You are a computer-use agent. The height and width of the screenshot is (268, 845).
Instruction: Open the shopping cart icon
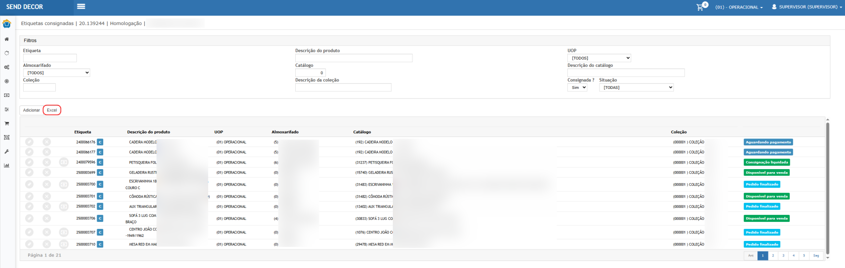click(700, 7)
